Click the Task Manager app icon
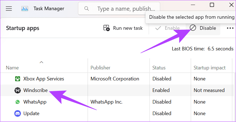The image size is (236, 122). pos(25,9)
